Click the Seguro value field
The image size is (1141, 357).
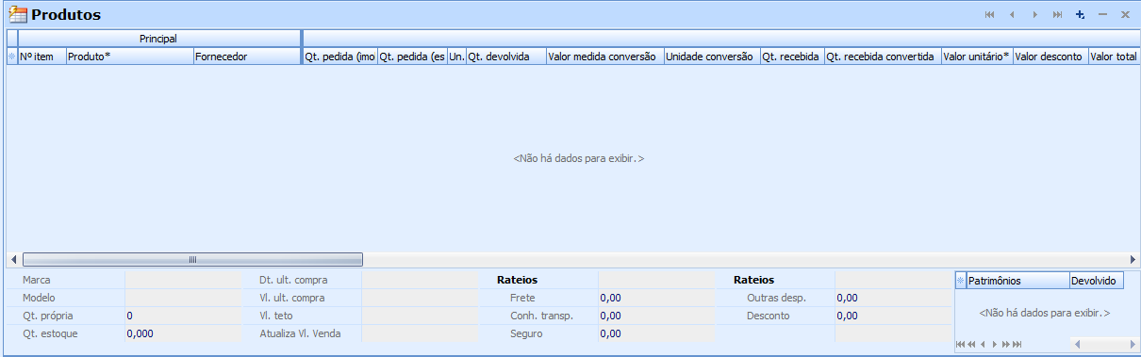655,333
